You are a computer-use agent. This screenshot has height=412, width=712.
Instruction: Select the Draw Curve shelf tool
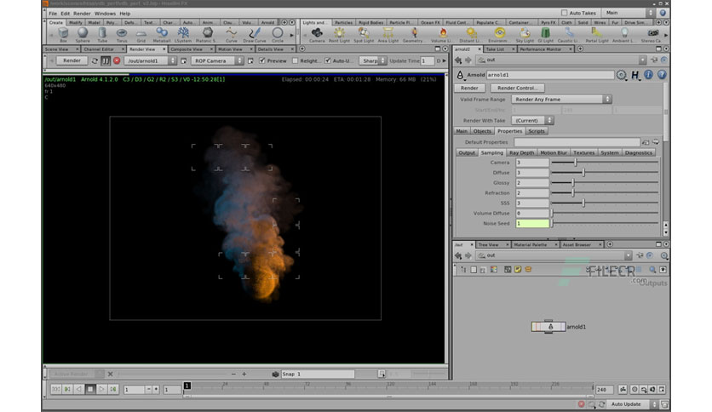[255, 35]
